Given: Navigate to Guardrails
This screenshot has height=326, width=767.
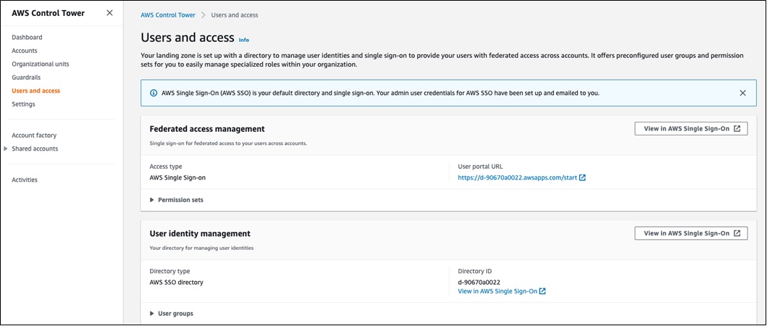Looking at the screenshot, I should [x=26, y=78].
